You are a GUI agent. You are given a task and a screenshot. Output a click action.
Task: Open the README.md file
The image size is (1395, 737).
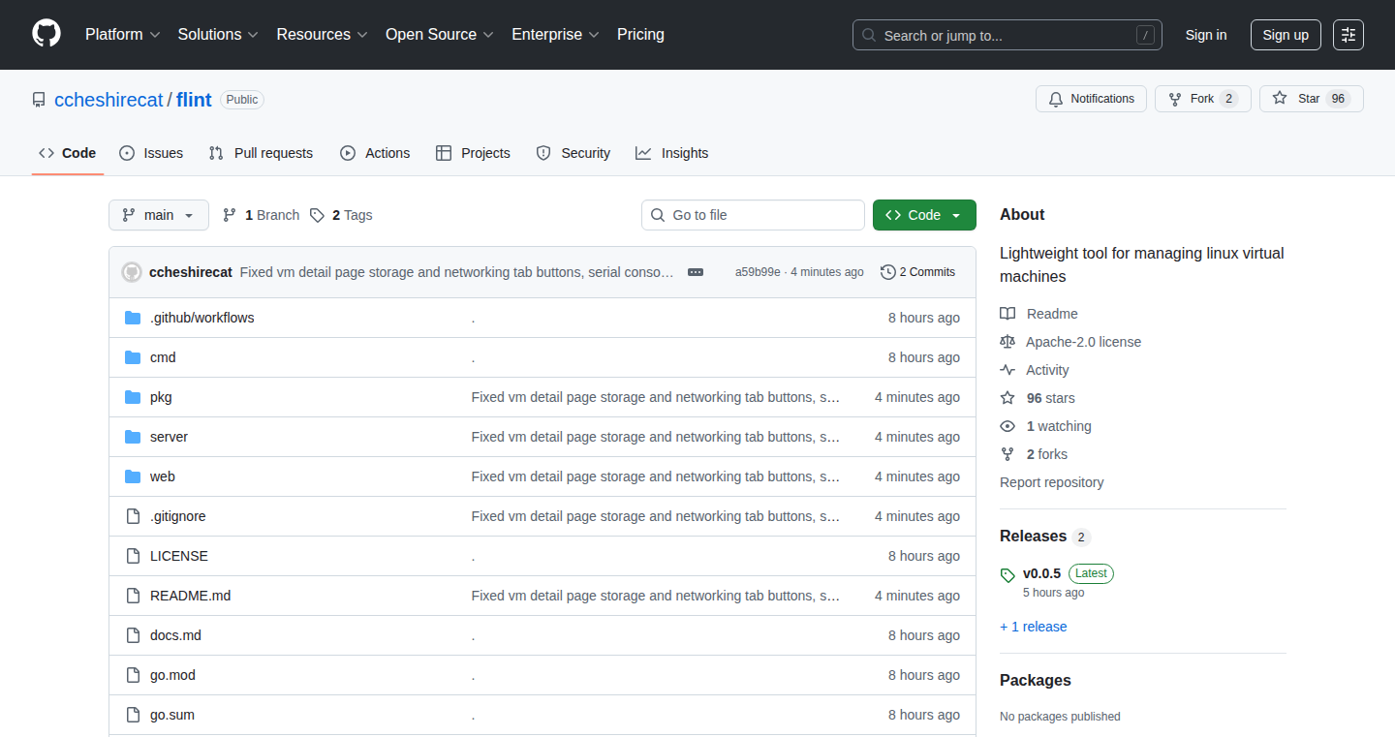(190, 596)
